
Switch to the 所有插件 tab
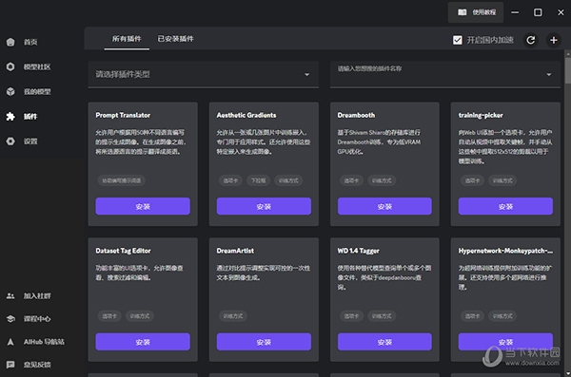127,39
